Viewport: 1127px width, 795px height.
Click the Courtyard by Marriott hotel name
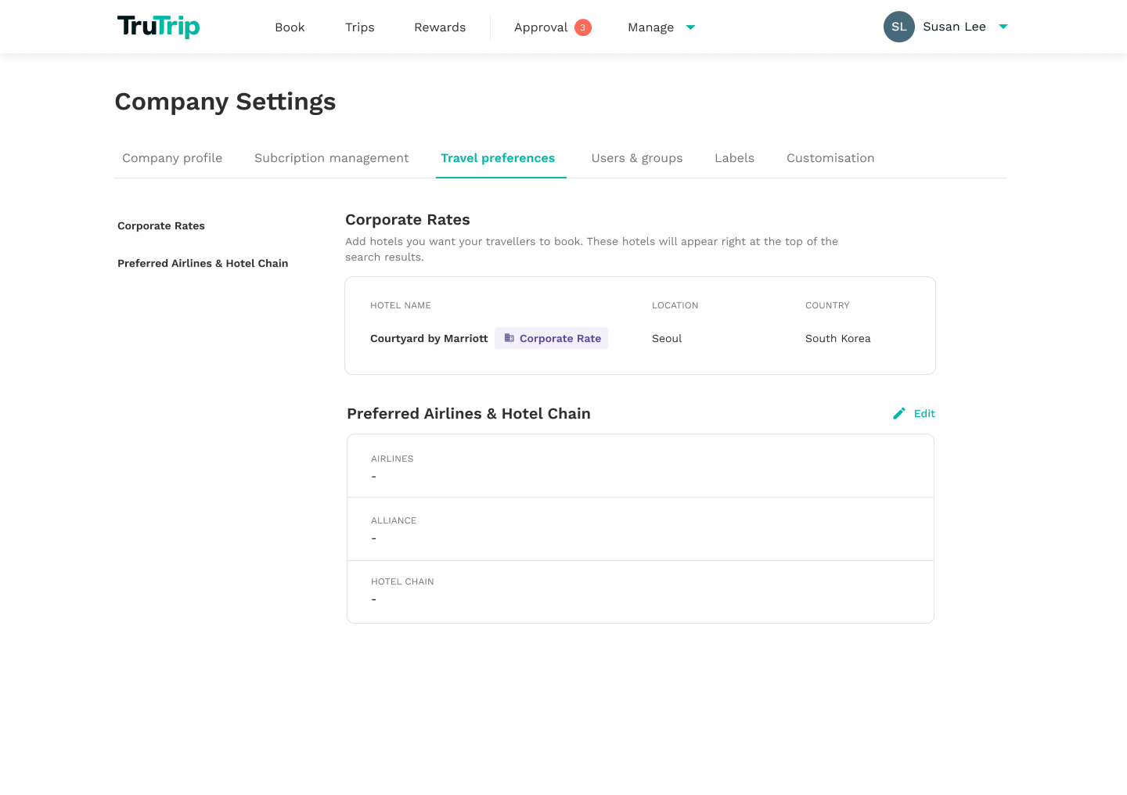coord(429,339)
